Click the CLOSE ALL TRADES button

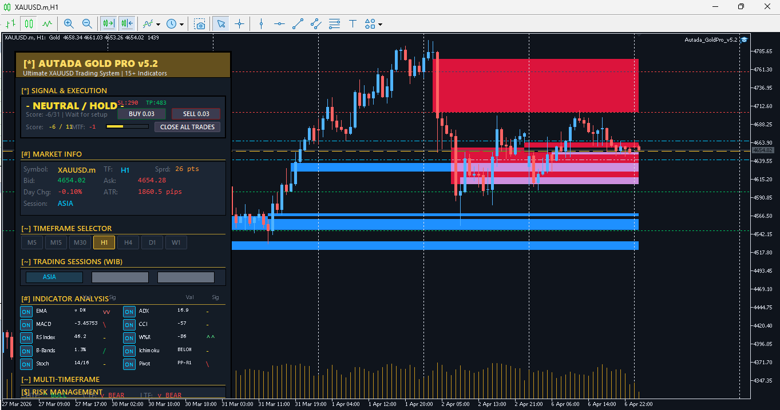click(x=187, y=127)
